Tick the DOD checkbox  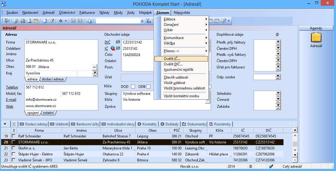[x=133, y=87]
